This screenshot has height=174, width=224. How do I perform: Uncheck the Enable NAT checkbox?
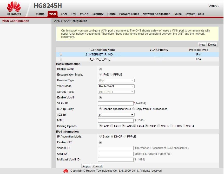[x=100, y=142]
